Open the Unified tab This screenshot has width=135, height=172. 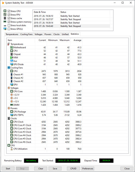[65, 34]
